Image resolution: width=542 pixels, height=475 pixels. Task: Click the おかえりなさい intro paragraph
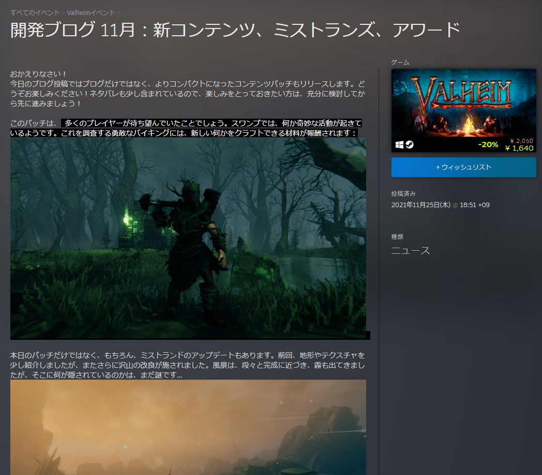[188, 88]
